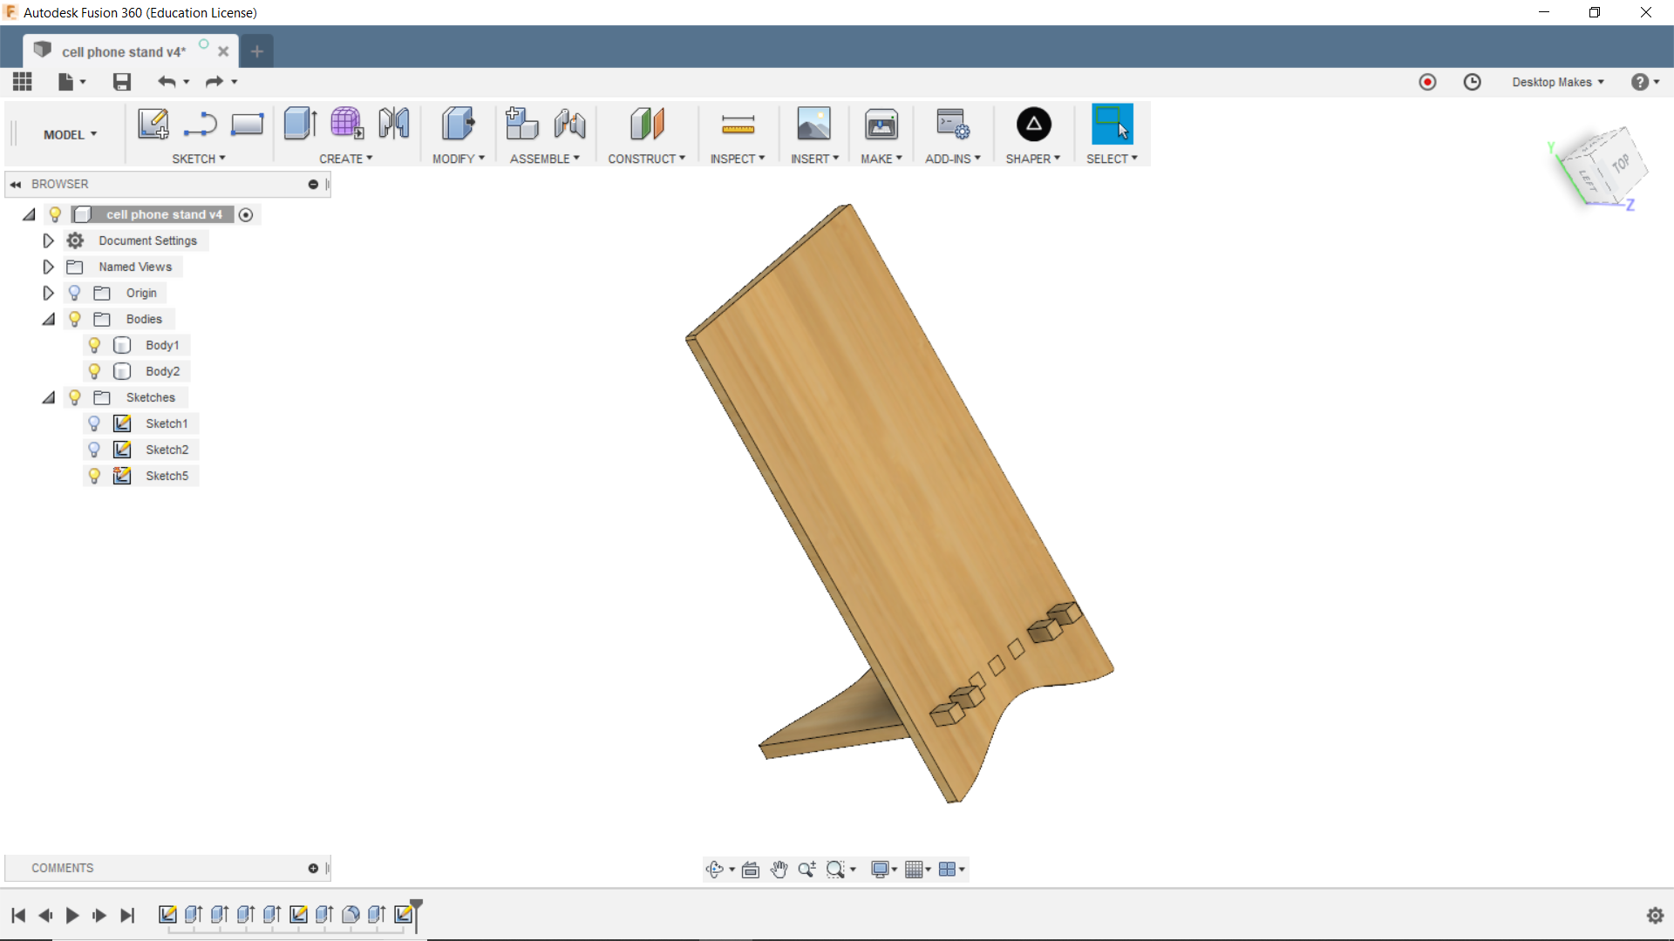Viewport: 1674px width, 941px height.
Task: Select the Pan hand tool
Action: [779, 870]
